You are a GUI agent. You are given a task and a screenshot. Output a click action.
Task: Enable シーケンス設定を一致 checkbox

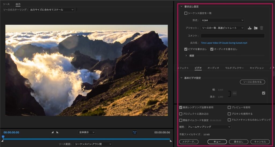point(186,13)
